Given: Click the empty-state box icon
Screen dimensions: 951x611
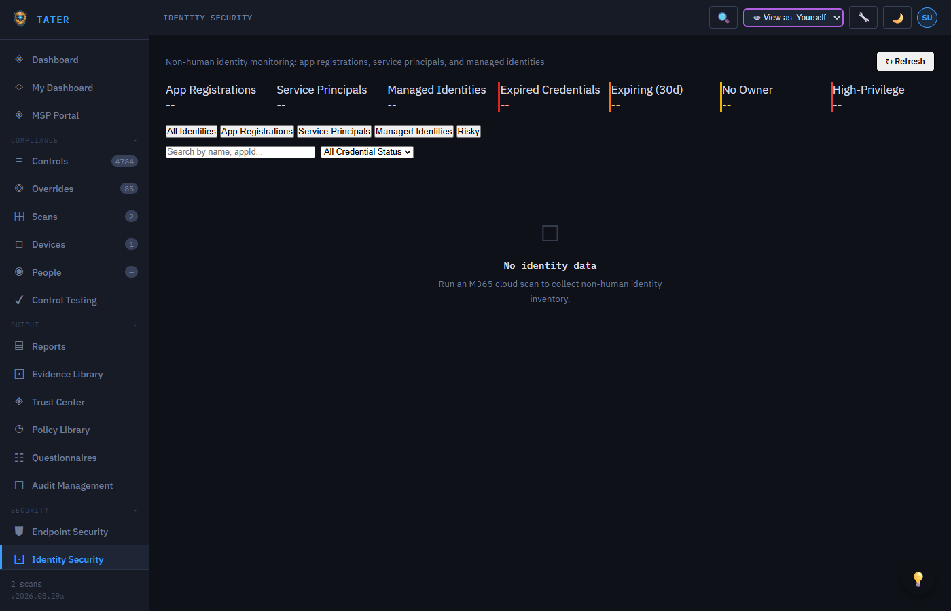Looking at the screenshot, I should click(550, 234).
